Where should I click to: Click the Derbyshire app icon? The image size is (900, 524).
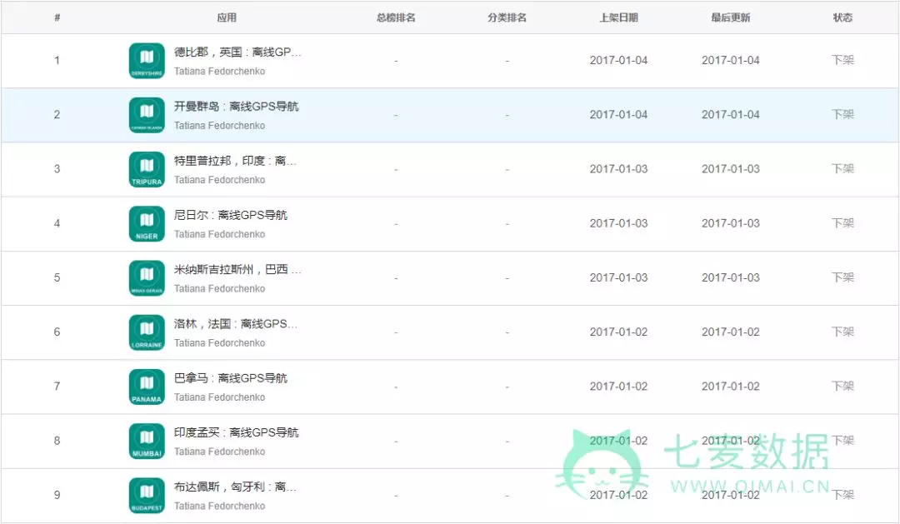tap(147, 61)
